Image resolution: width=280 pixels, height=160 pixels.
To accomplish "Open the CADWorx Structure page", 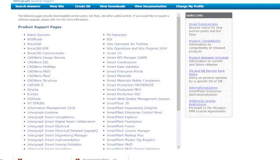I will tap(42, 81).
